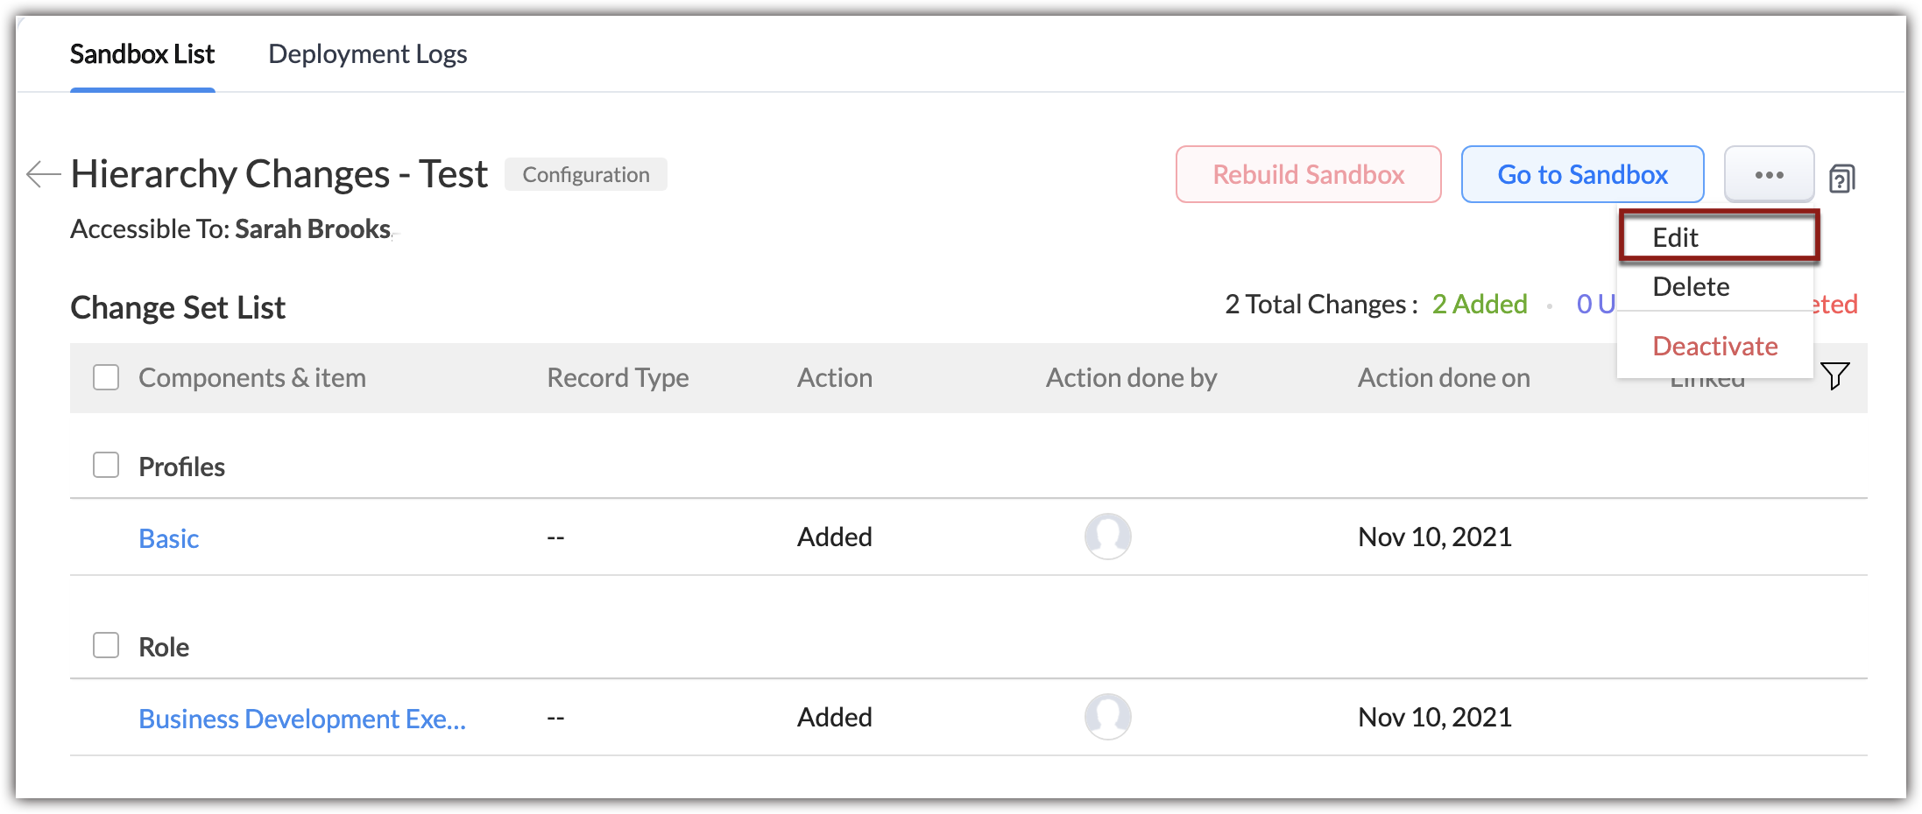Screen dimensions: 1922x814
Task: Click the Go to Sandbox button
Action: click(x=1582, y=174)
